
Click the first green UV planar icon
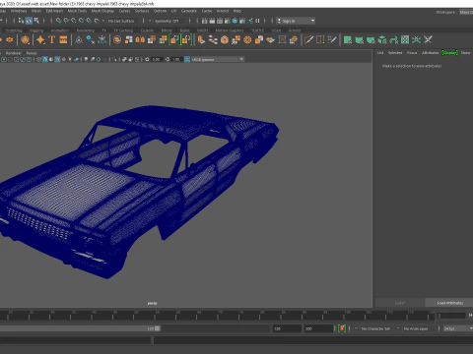(x=348, y=39)
